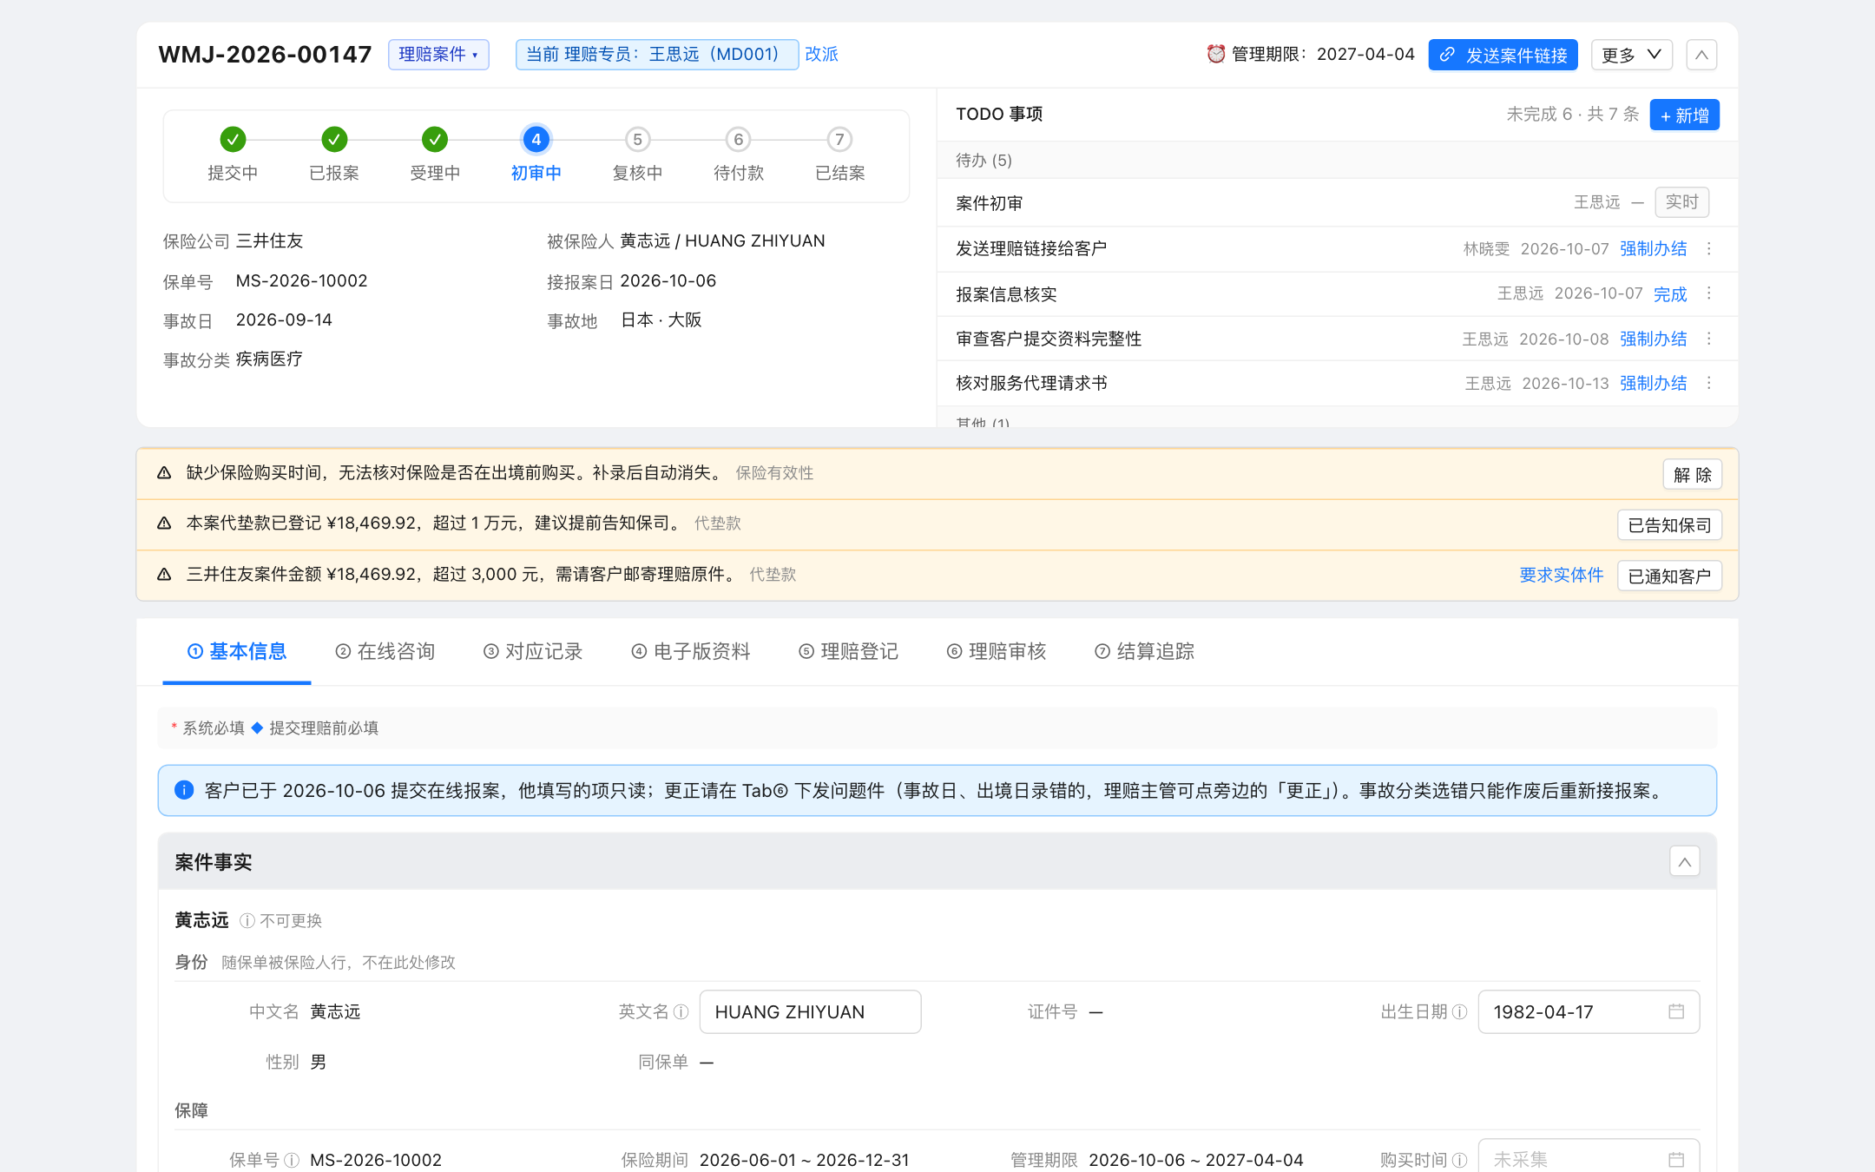Collapse the case header with the top chevron
This screenshot has width=1875, height=1172.
tap(1701, 55)
